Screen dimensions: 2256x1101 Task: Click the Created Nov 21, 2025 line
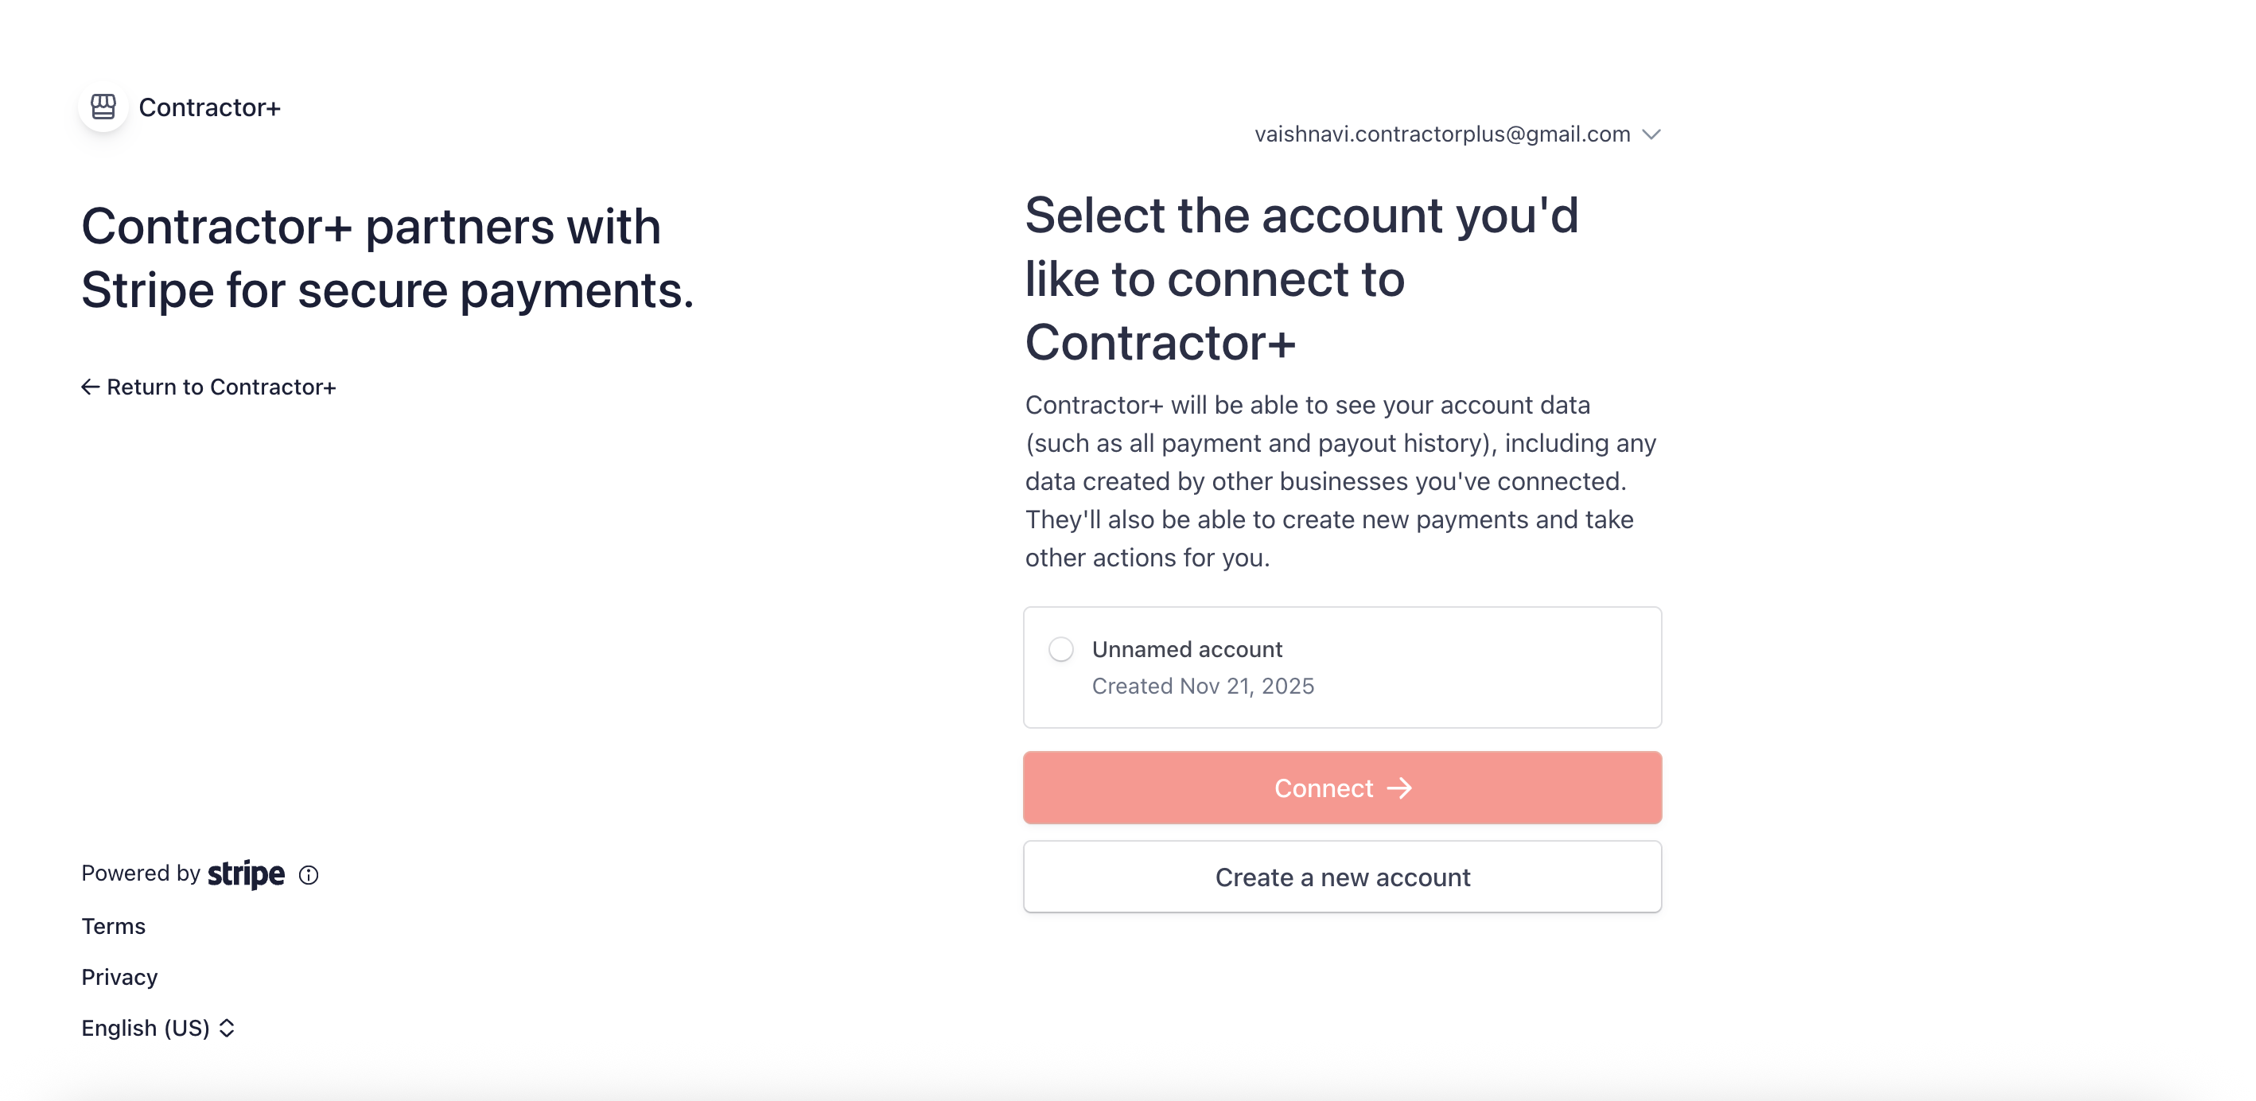[1203, 686]
